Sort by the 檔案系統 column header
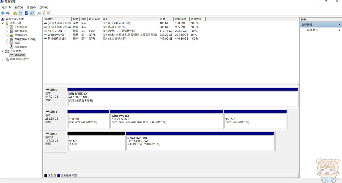Image resolution: width=342 pixels, height=183 pixels. click(x=94, y=19)
